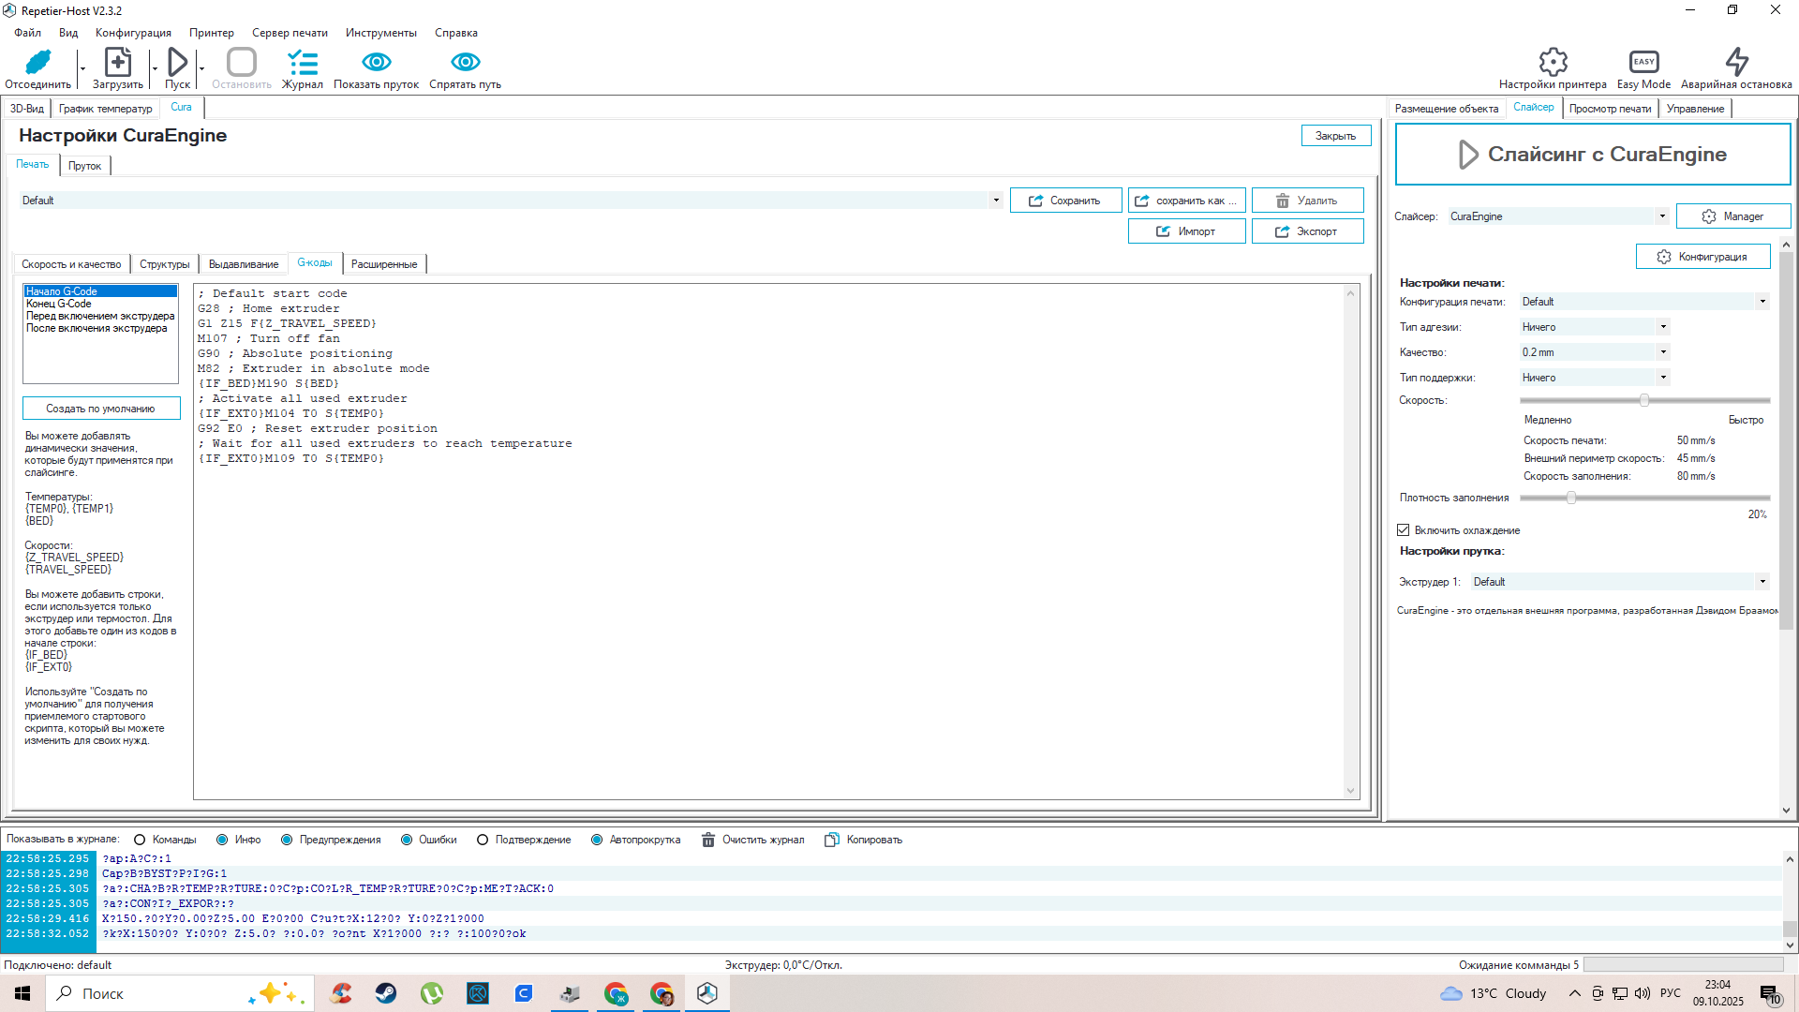The width and height of the screenshot is (1799, 1012).
Task: Click the Загрузить file icon
Action: (x=117, y=63)
